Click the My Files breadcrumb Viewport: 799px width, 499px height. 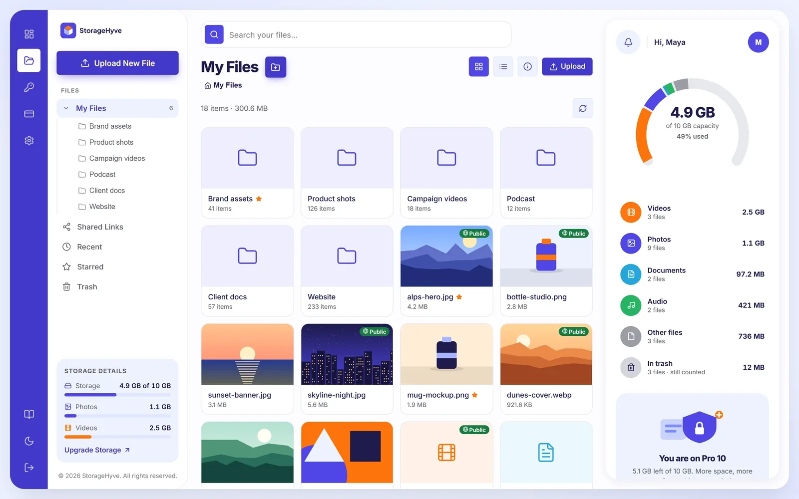click(223, 85)
